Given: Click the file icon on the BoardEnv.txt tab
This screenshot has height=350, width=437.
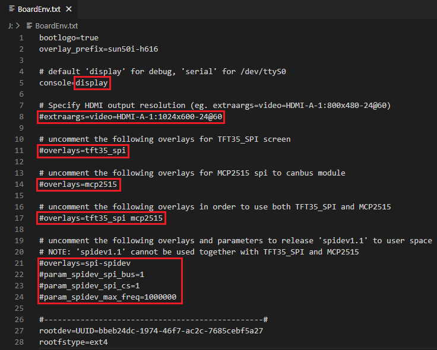Looking at the screenshot, I should tap(12, 10).
